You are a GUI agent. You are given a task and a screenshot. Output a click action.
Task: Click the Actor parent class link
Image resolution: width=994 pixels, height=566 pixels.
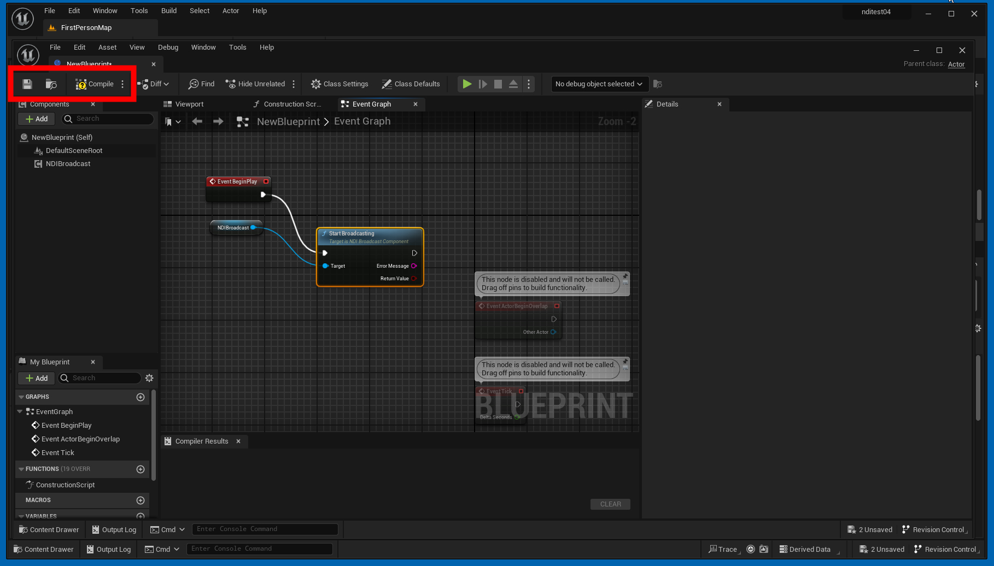tap(956, 64)
